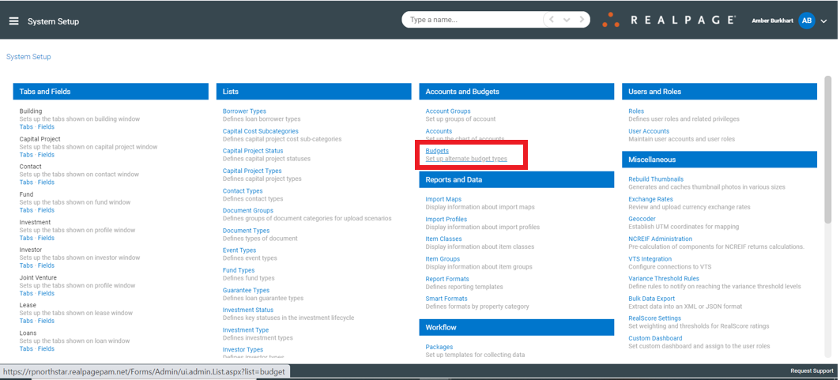Open the Borrower Types list
Image resolution: width=840 pixels, height=380 pixels.
244,111
